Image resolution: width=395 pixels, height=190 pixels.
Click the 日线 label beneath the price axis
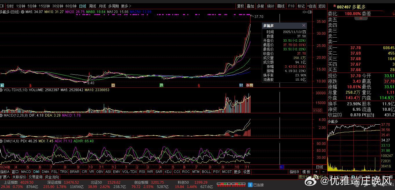point(319,167)
